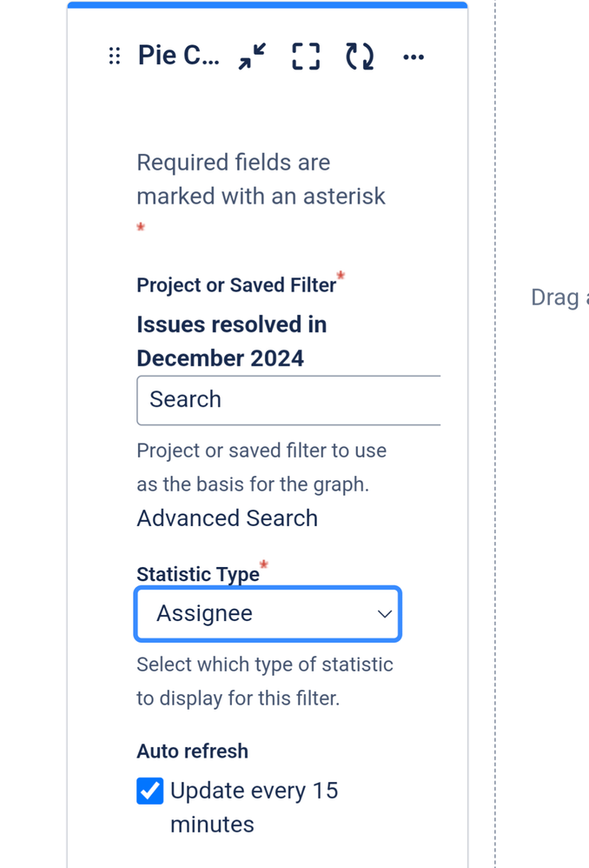
Task: Refresh the Pie Chart gadget
Action: (x=360, y=57)
